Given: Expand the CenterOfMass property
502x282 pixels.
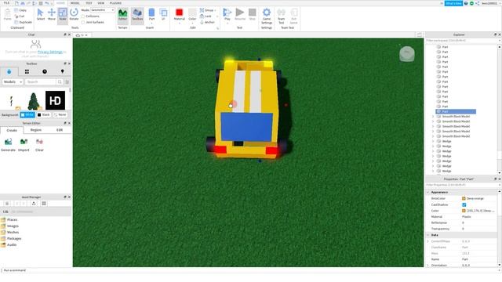Looking at the screenshot, I should tap(428, 241).
